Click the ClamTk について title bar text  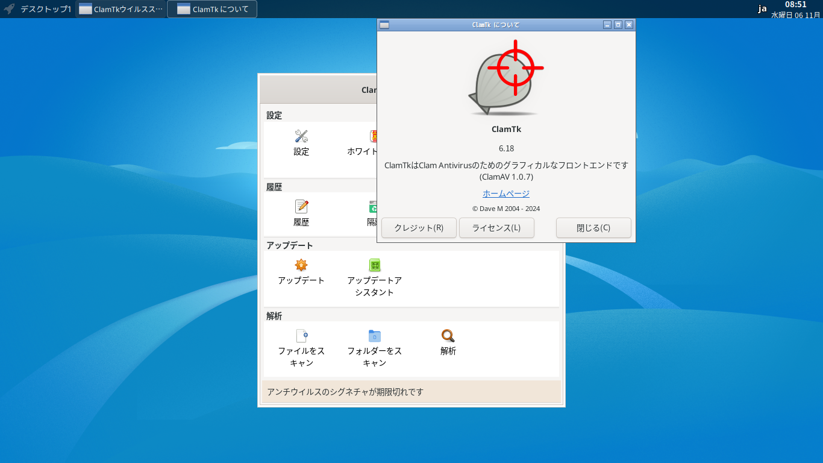pyautogui.click(x=496, y=25)
